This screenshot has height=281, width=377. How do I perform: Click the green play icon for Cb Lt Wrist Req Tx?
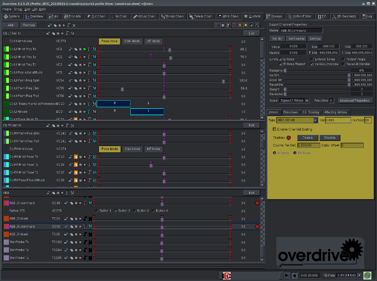point(84,49)
